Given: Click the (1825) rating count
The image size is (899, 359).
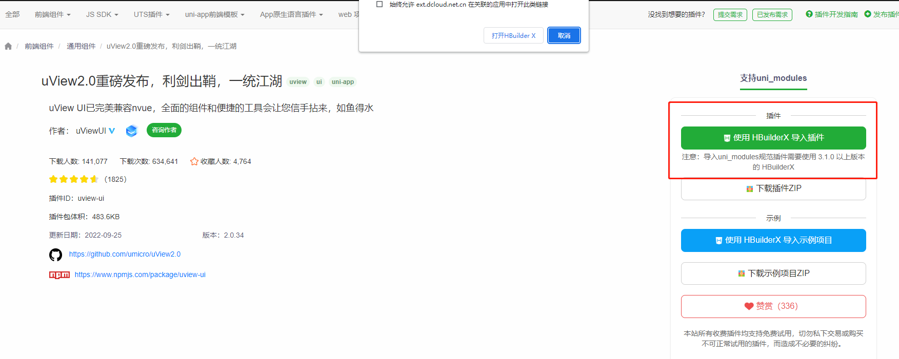Looking at the screenshot, I should click(115, 179).
